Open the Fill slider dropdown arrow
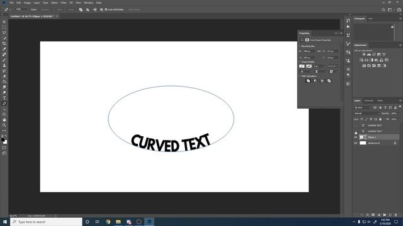403x226 pixels. coord(399,119)
